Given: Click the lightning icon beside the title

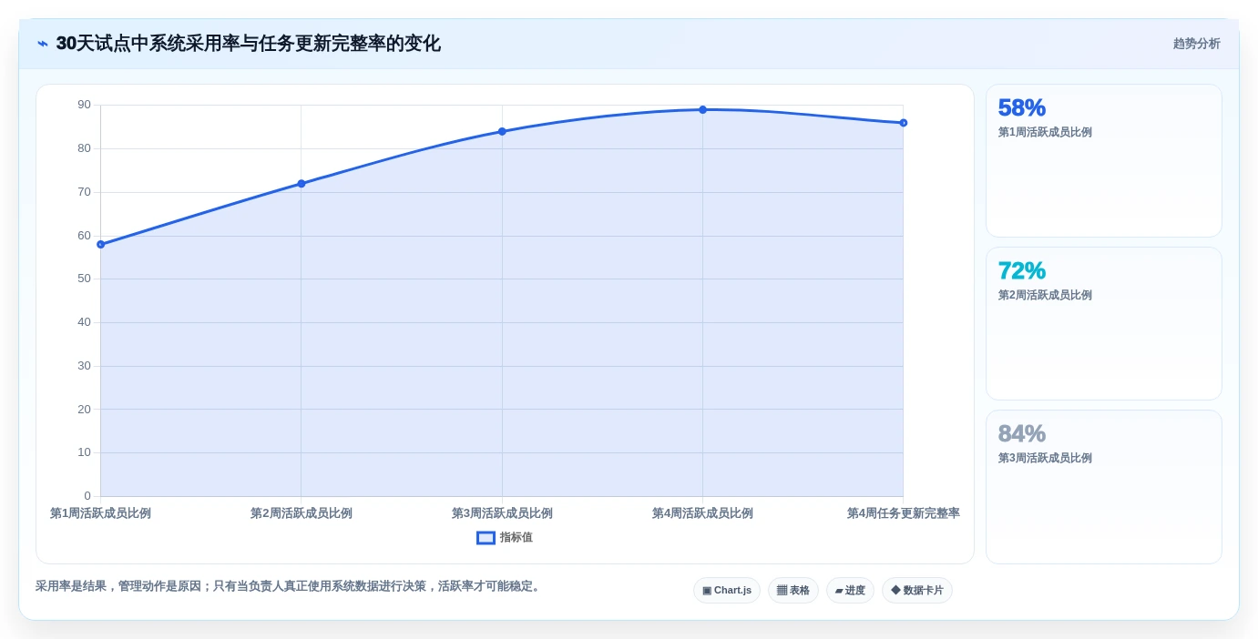Looking at the screenshot, I should pos(43,44).
